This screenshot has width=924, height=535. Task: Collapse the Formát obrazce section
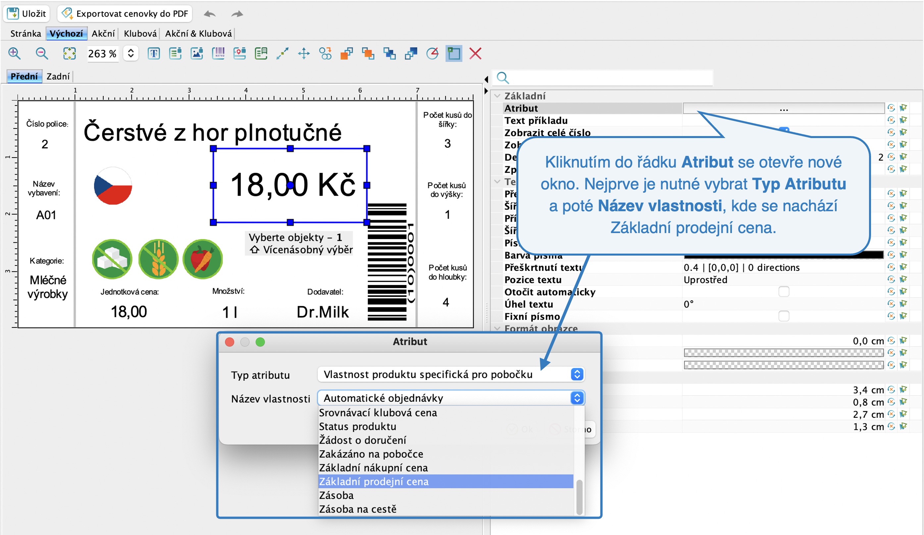pos(497,328)
